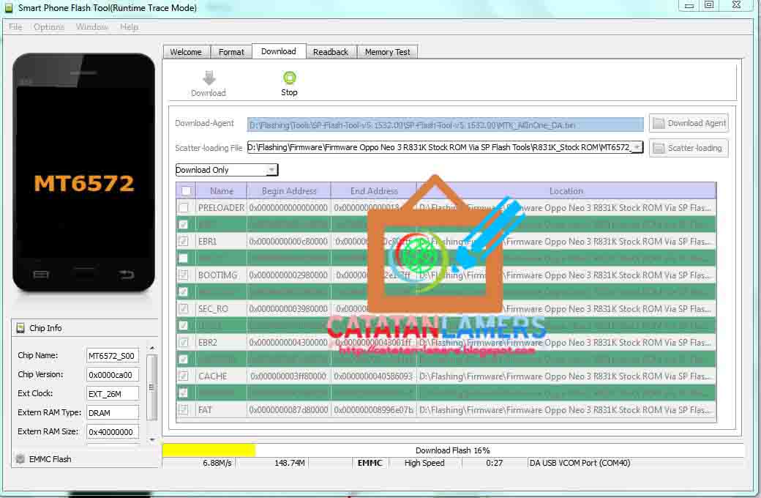Click DA USB VCOM Port (COM40) entry

pyautogui.click(x=580, y=463)
